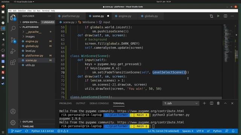Open the Accounts menu icon
The height and width of the screenshot is (135, 241).
click(13, 111)
